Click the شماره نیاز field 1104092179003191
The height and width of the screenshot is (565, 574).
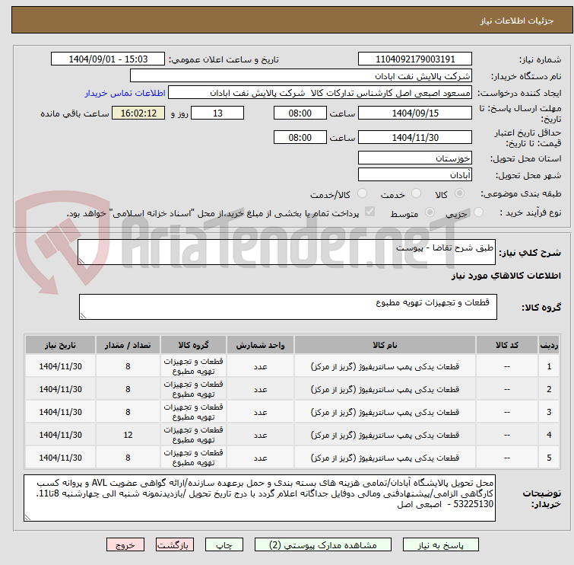point(415,59)
